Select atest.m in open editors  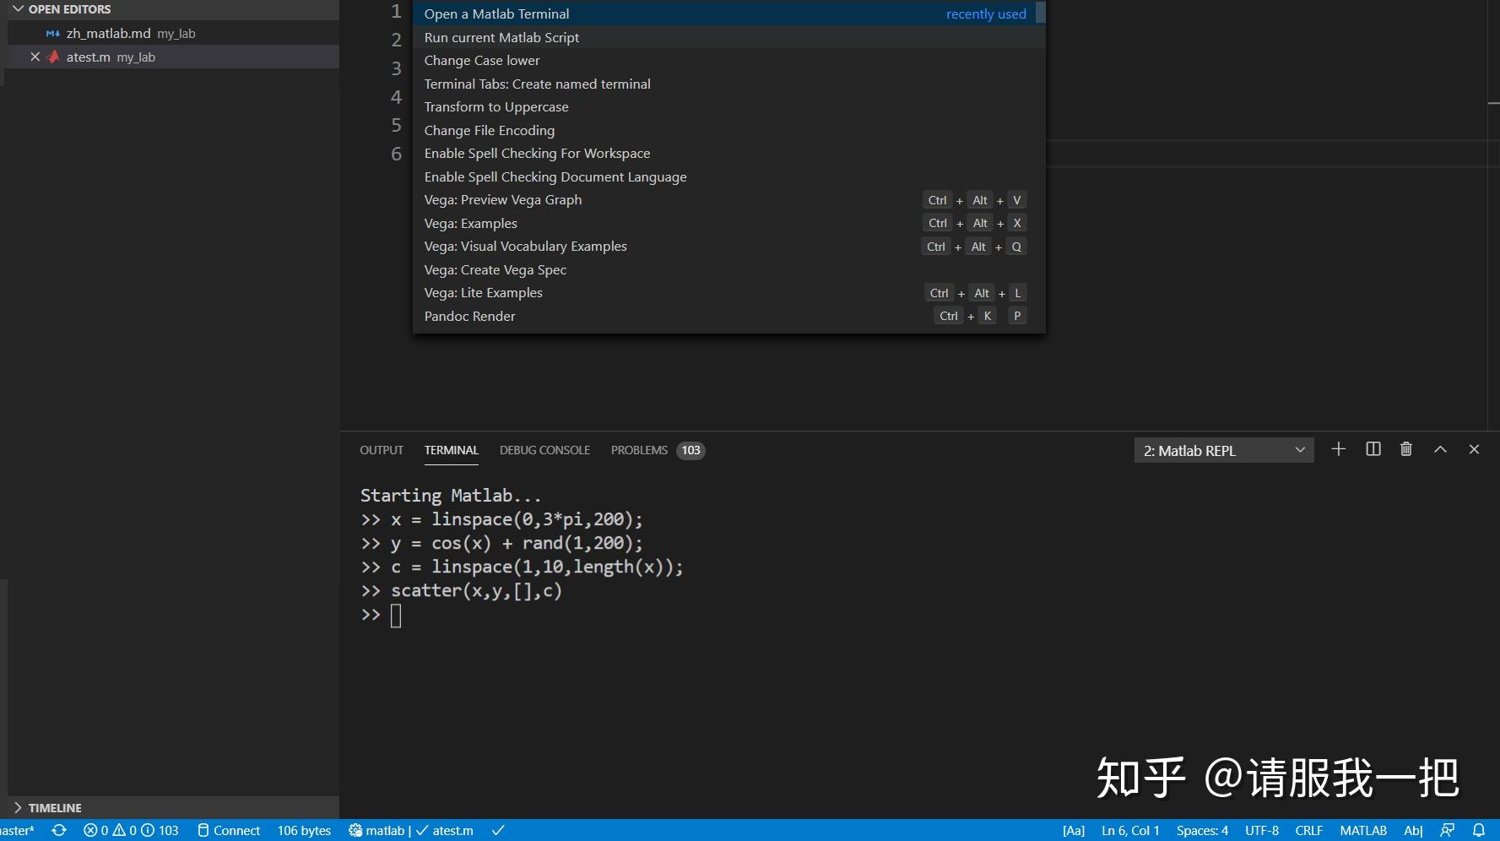click(173, 57)
